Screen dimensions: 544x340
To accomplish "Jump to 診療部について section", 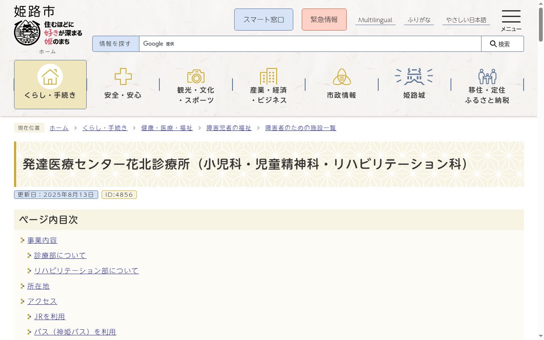I will (60, 255).
